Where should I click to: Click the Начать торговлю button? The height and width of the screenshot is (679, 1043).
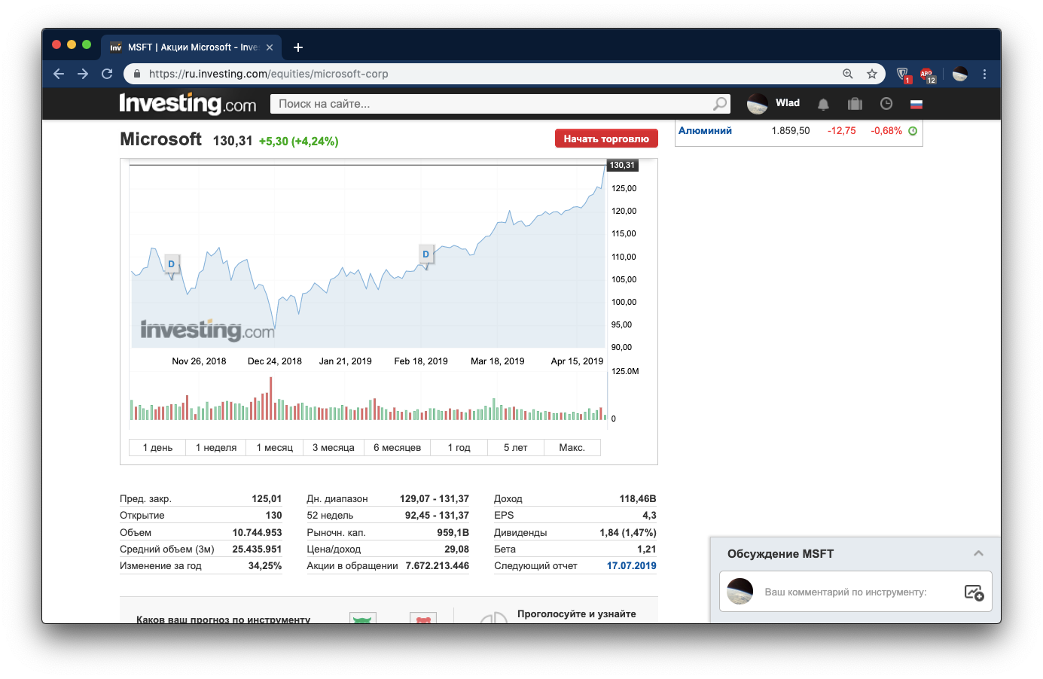[x=606, y=139]
